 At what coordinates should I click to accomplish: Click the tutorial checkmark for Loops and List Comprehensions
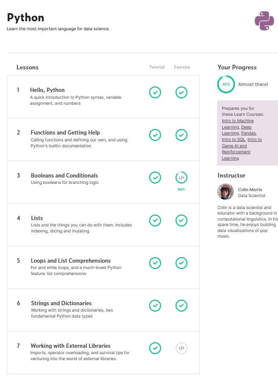tap(155, 263)
